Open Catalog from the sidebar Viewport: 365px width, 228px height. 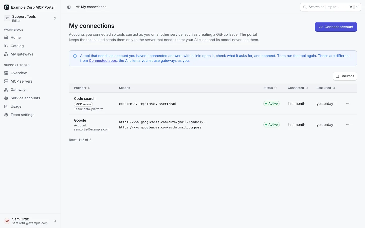(x=30, y=46)
